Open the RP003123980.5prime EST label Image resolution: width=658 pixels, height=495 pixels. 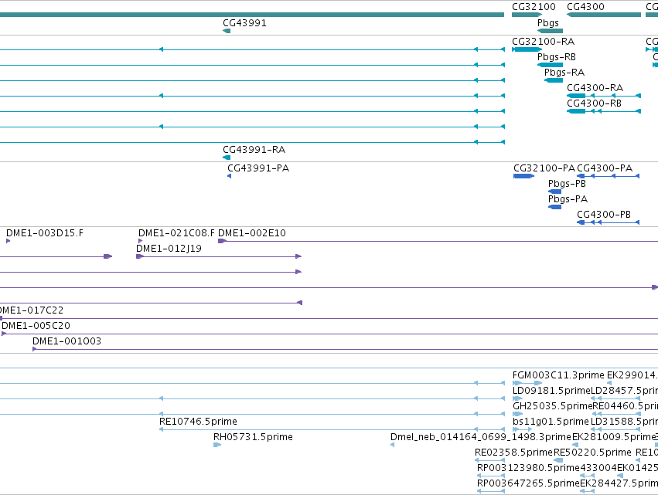[x=528, y=468]
